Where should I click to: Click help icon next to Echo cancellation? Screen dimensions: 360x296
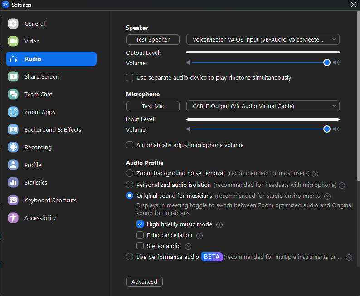point(199,235)
